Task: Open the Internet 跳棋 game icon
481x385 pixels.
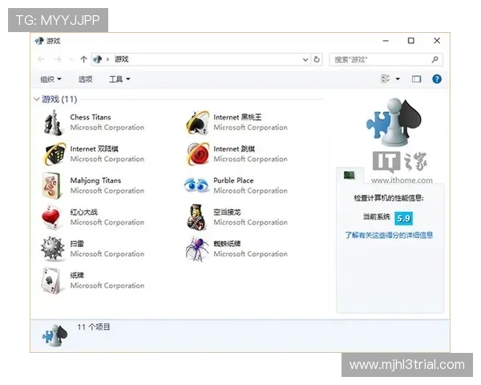Action: pyautogui.click(x=197, y=154)
